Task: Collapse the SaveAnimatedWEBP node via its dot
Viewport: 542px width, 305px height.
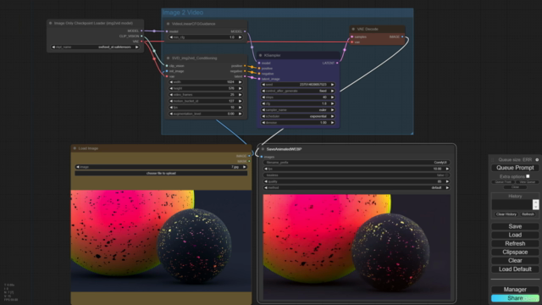Action: pyautogui.click(x=263, y=149)
